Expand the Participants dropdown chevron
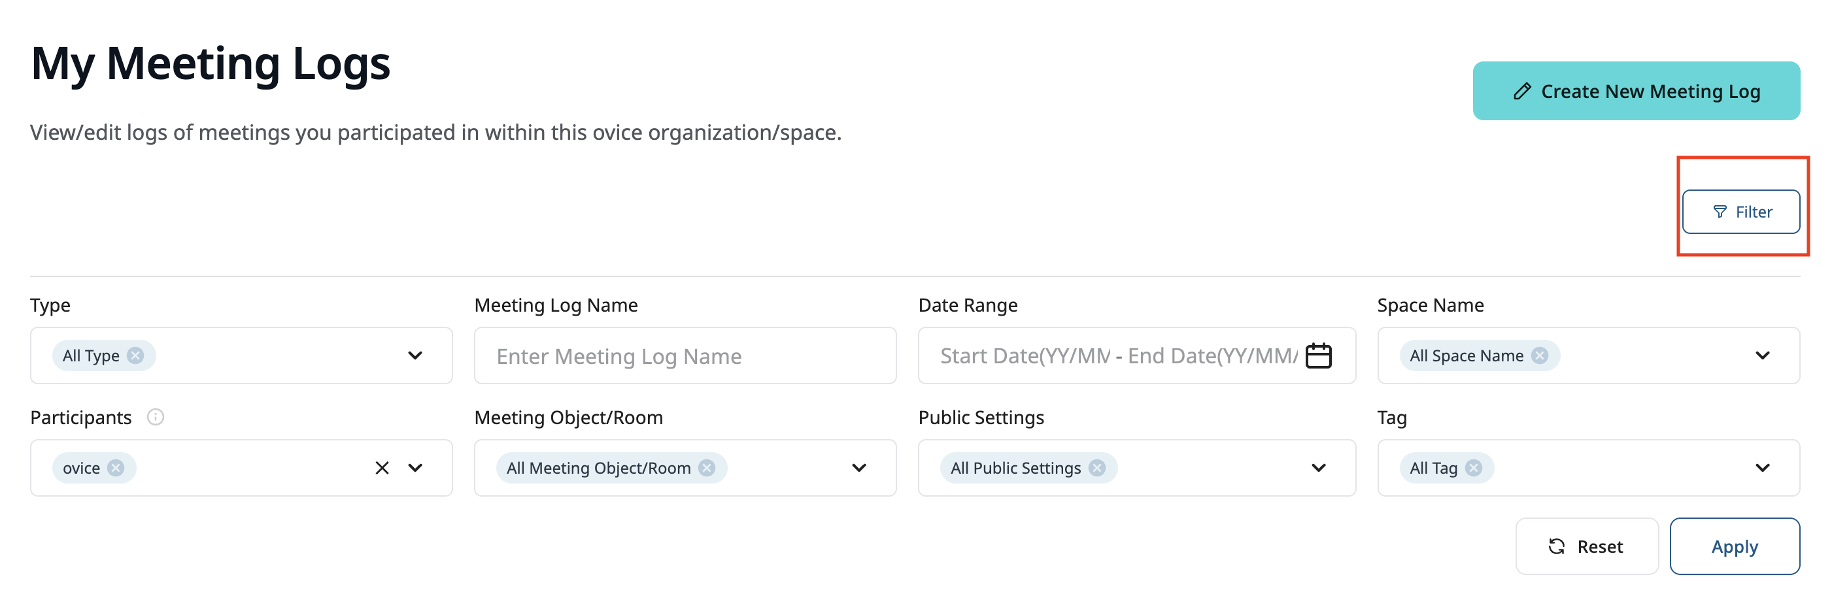 [x=415, y=468]
